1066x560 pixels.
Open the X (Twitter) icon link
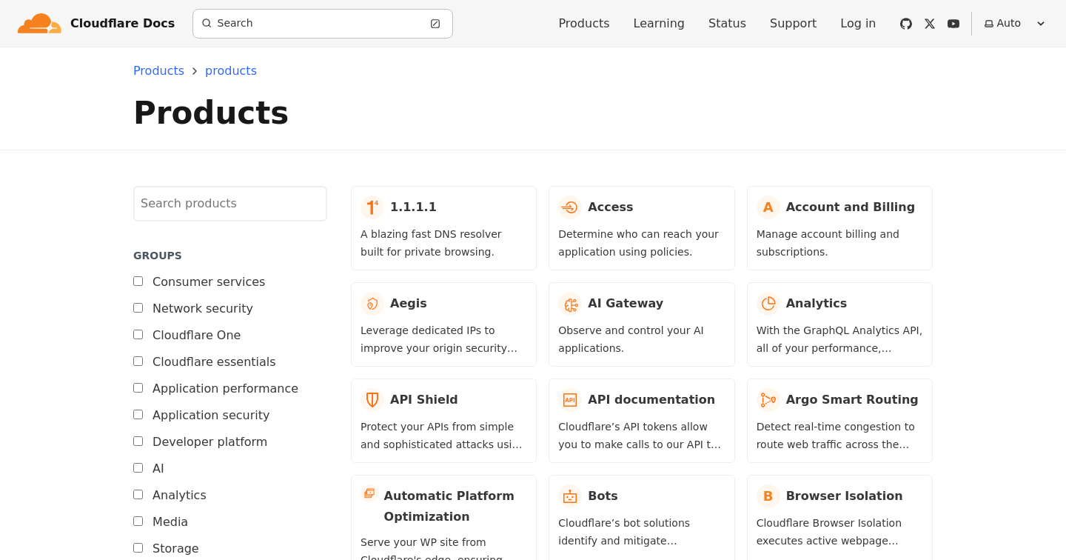[930, 24]
